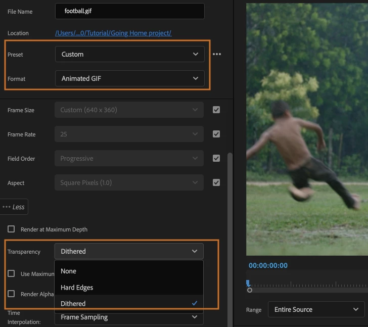Toggle the Aspect match source checkbox
This screenshot has width=368, height=327.
[216, 182]
